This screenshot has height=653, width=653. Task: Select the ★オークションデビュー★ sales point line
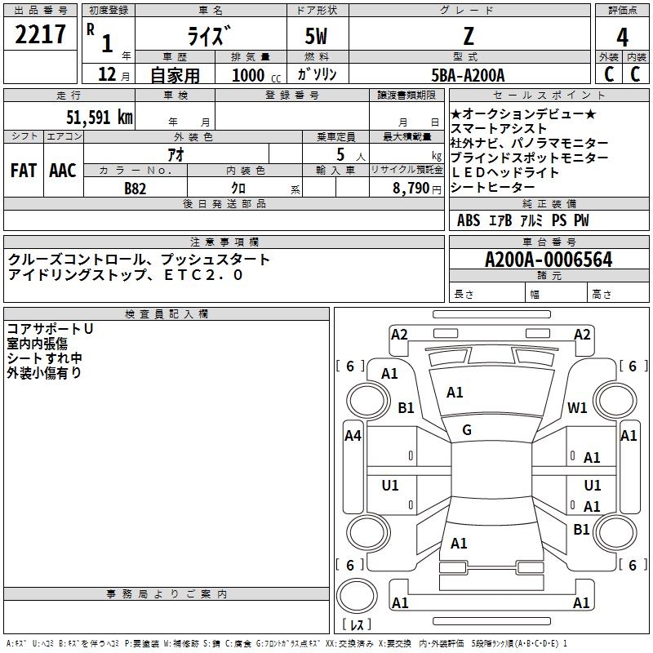pyautogui.click(x=523, y=113)
